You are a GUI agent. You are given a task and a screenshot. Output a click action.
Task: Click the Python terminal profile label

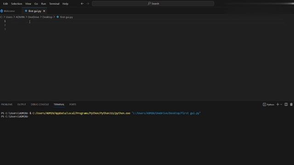point(268,104)
